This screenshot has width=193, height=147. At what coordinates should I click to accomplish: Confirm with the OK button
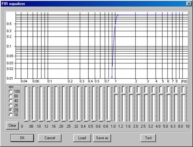tap(22, 138)
